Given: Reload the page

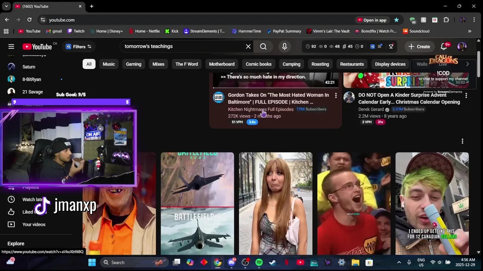Looking at the screenshot, I should tap(29, 20).
